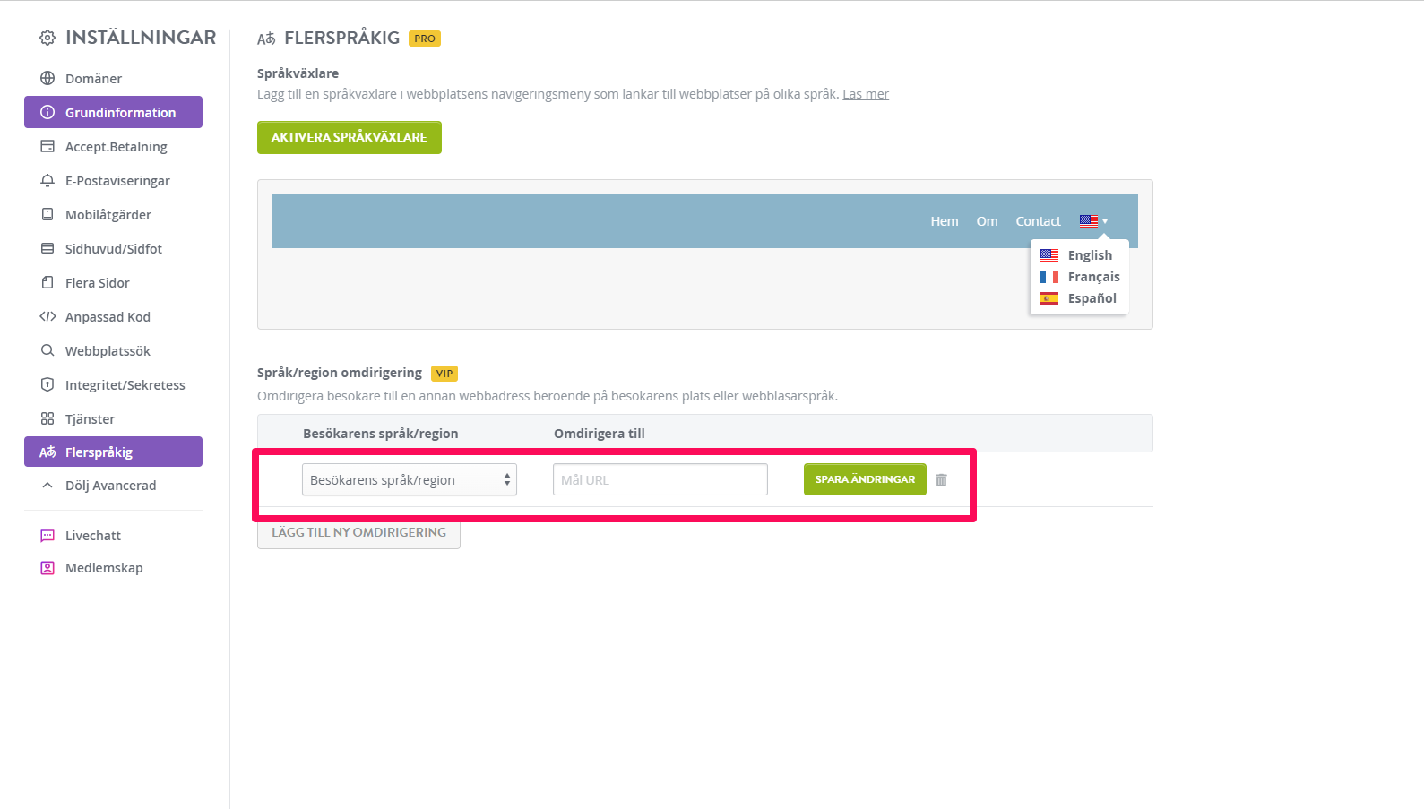
Task: Click Hem in the preview navbar
Action: click(945, 221)
